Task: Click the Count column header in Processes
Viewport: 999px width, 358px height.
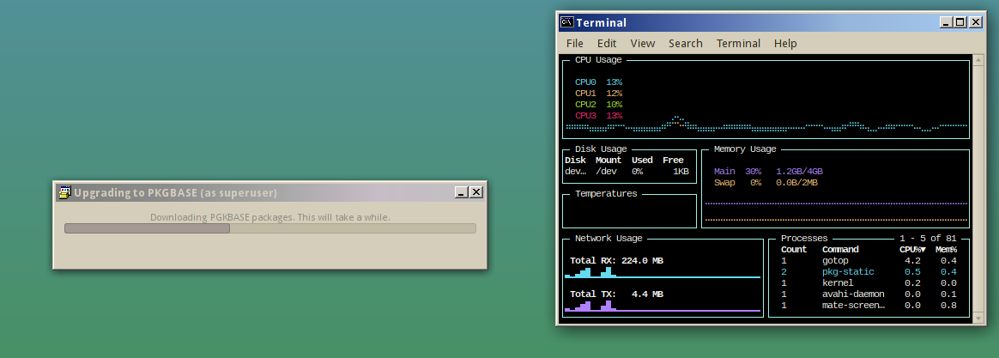Action: (794, 250)
